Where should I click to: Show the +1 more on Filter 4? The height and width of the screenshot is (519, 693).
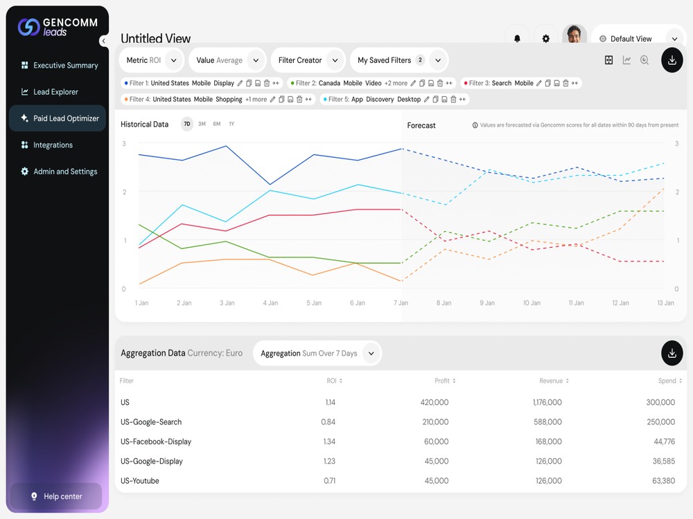point(256,99)
